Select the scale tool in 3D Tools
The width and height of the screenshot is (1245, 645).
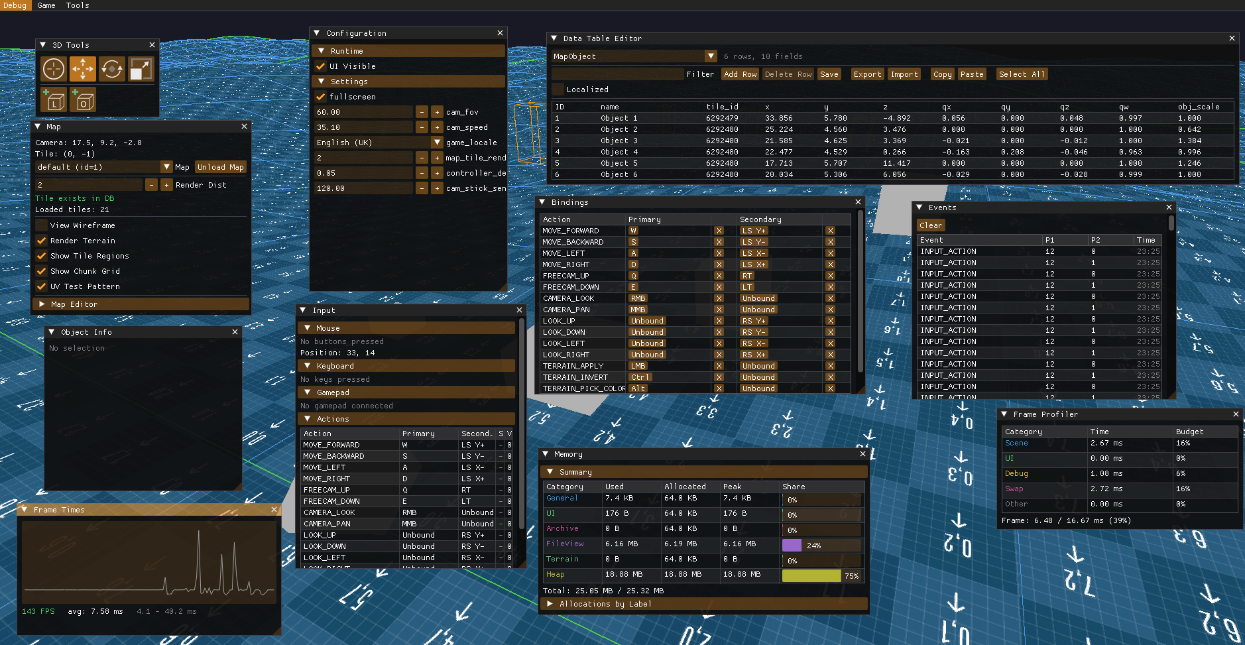[x=141, y=69]
